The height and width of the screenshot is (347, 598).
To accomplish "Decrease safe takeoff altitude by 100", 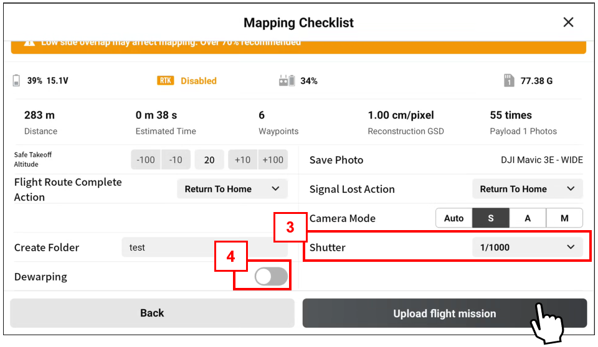I will click(x=146, y=160).
